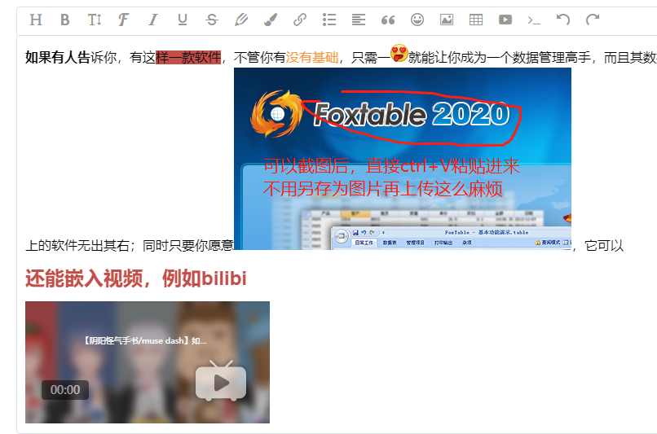Insert a bulleted list
This screenshot has width=657, height=434.
329,20
